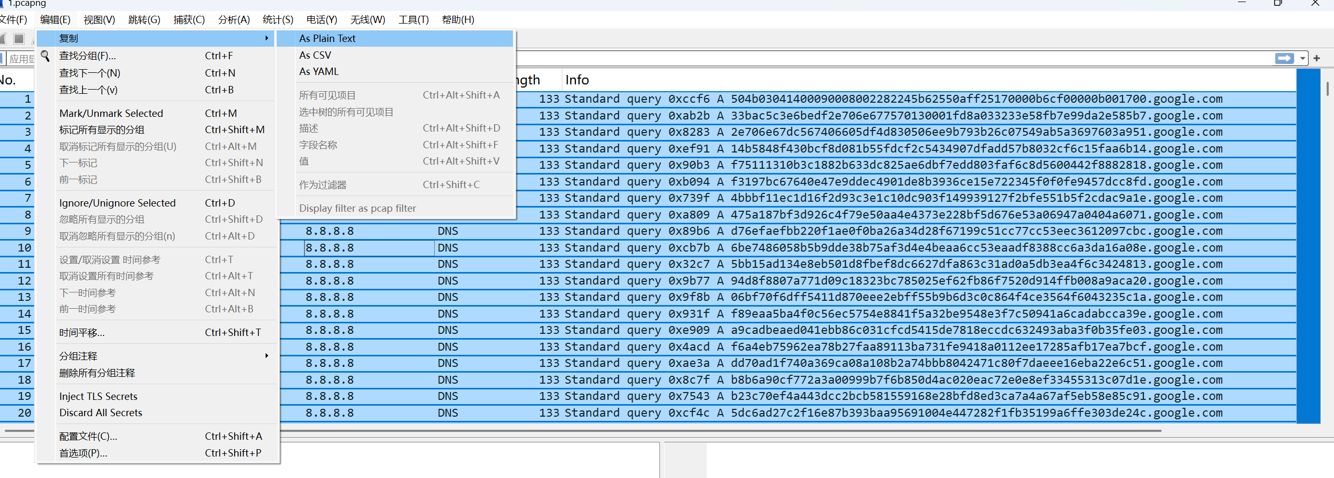The width and height of the screenshot is (1334, 478).
Task: Choose As CSV copy option
Action: pyautogui.click(x=395, y=55)
